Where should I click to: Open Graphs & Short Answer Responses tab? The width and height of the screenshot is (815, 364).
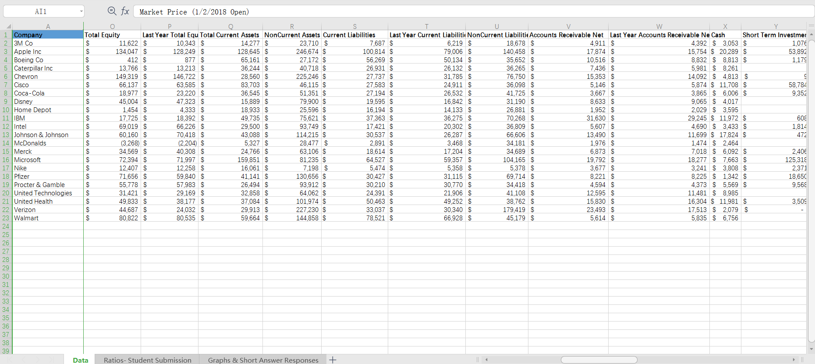[x=263, y=360]
